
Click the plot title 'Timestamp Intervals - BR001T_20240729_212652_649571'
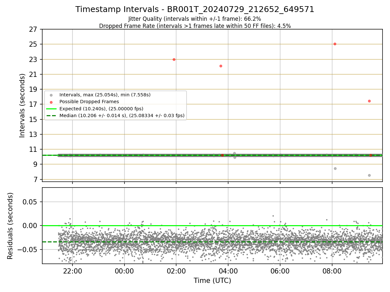coord(195,9)
